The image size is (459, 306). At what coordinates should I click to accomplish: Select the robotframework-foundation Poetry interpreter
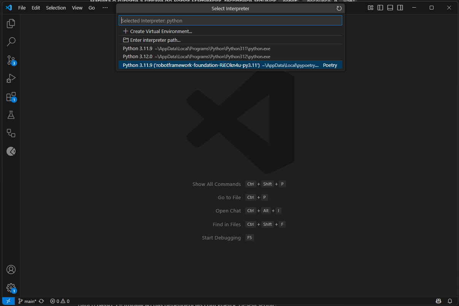[x=230, y=65]
